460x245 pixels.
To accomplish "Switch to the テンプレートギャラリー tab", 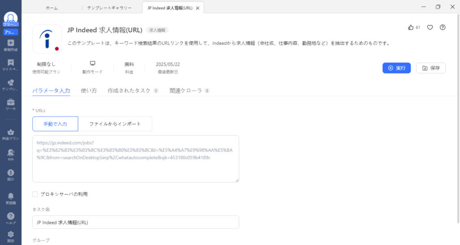I will click(x=109, y=8).
